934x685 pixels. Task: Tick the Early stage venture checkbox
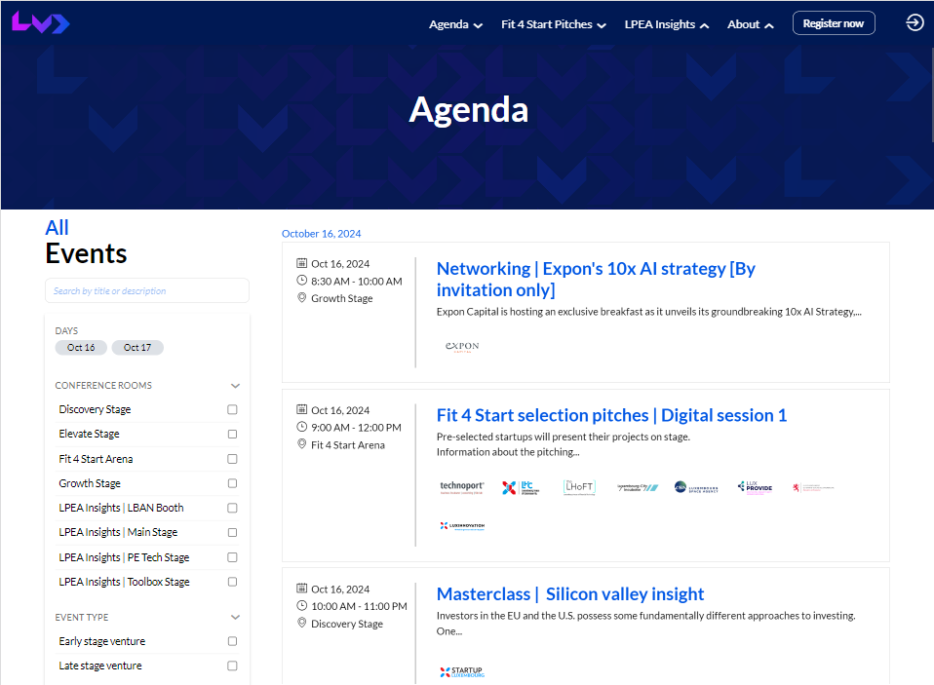pos(232,641)
